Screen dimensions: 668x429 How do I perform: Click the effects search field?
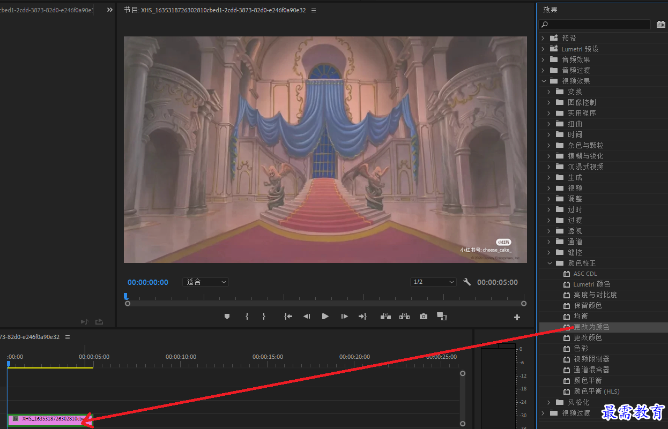(595, 25)
